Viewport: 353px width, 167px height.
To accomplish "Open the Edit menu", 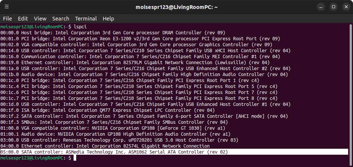I will pos(23,19).
